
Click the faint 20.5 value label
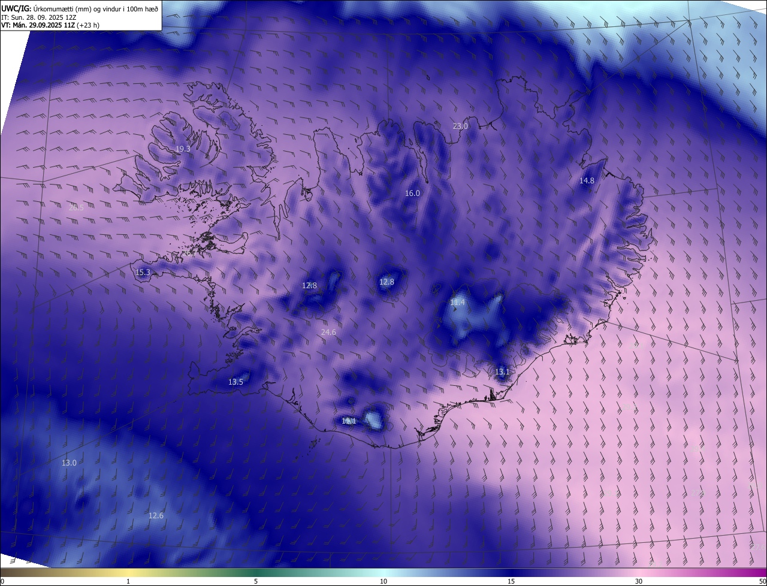click(x=76, y=208)
